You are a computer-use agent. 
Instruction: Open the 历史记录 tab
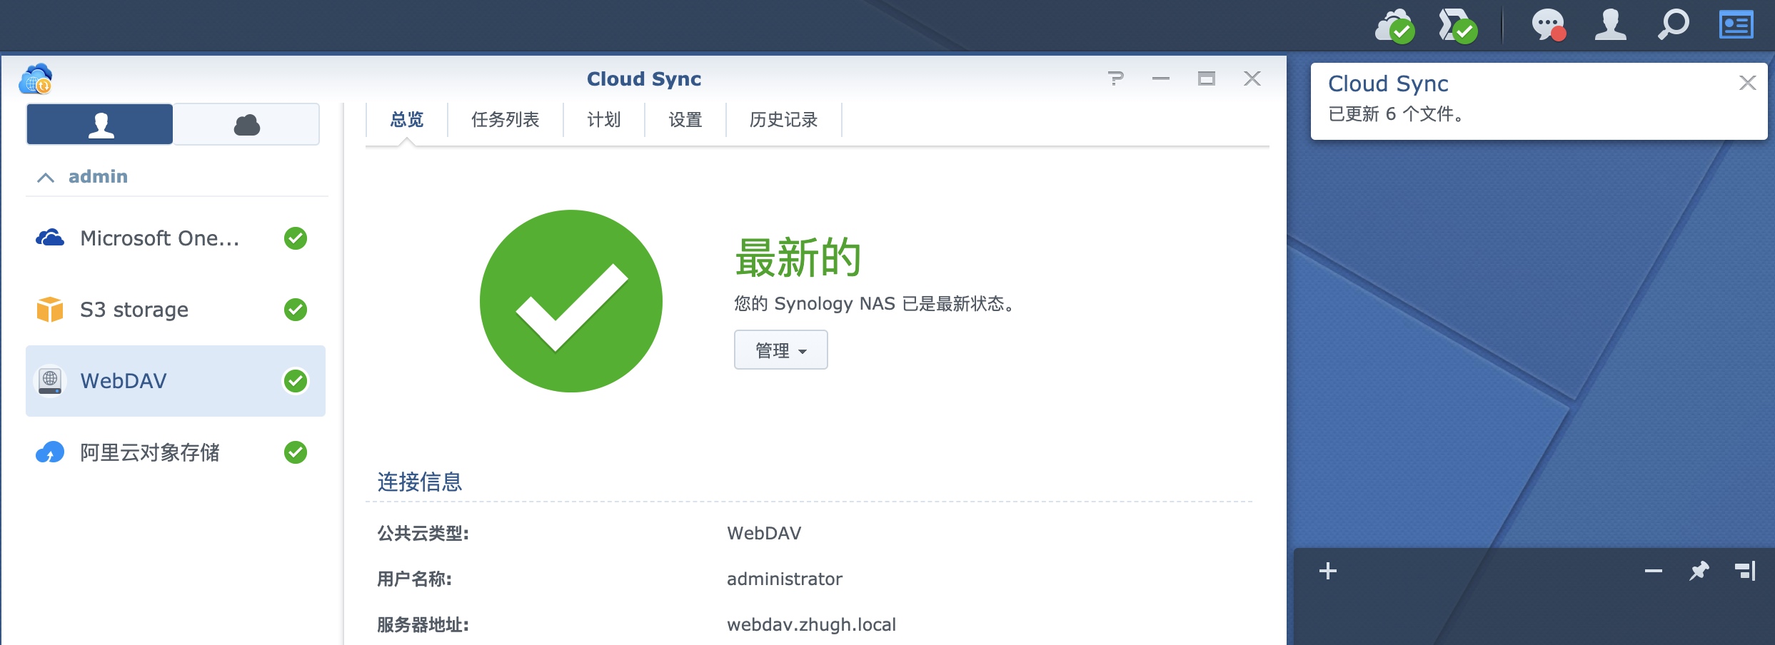784,120
